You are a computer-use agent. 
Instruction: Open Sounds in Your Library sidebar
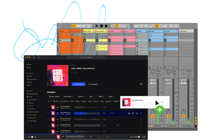[x=29, y=76]
